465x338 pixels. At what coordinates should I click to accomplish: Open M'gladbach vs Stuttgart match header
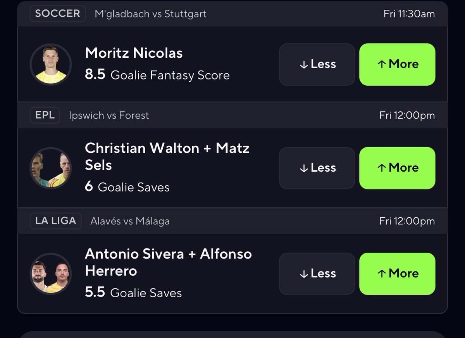point(151,14)
